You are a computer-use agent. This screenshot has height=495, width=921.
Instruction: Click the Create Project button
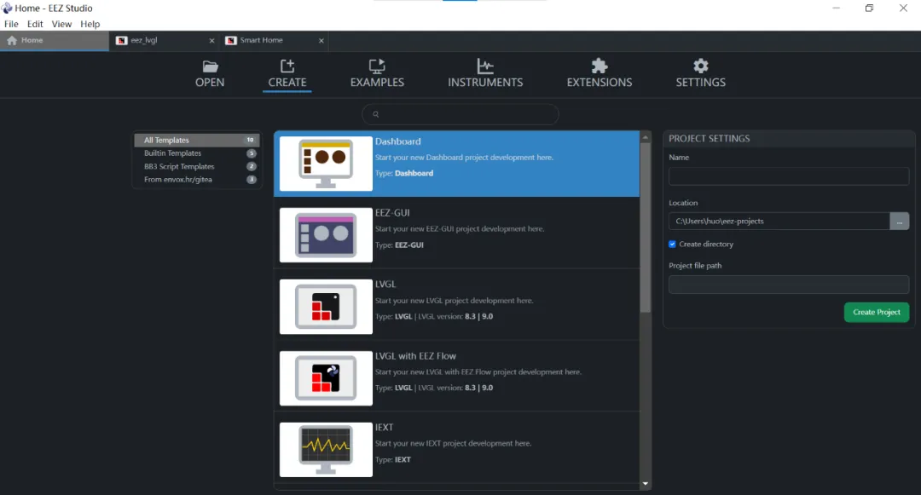[877, 312]
